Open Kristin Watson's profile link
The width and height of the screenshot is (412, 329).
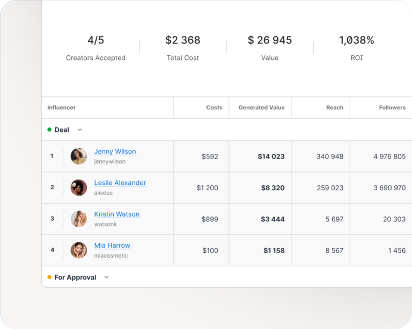[116, 214]
